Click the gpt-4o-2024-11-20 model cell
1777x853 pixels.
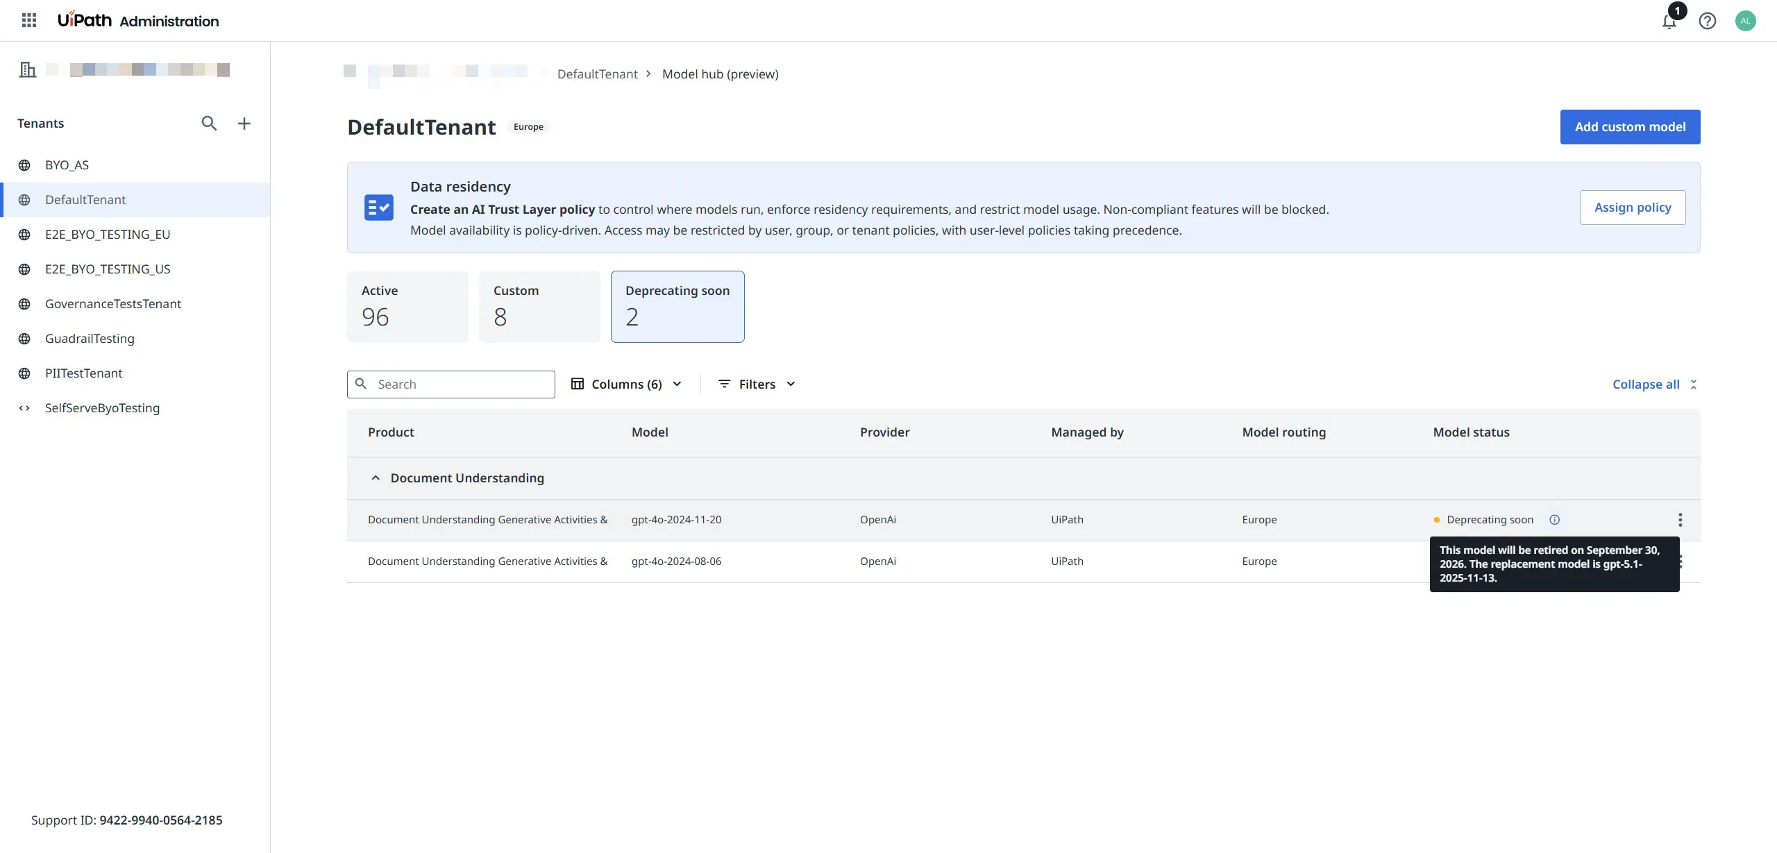tap(676, 520)
